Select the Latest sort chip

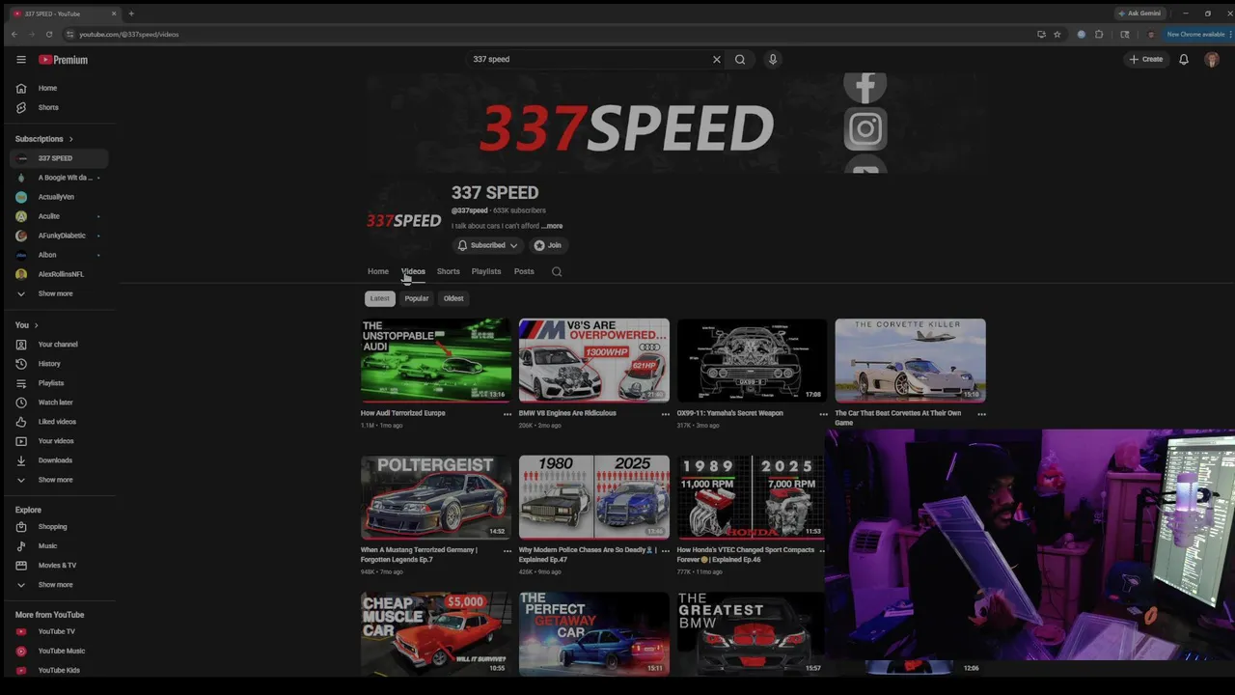click(x=380, y=298)
